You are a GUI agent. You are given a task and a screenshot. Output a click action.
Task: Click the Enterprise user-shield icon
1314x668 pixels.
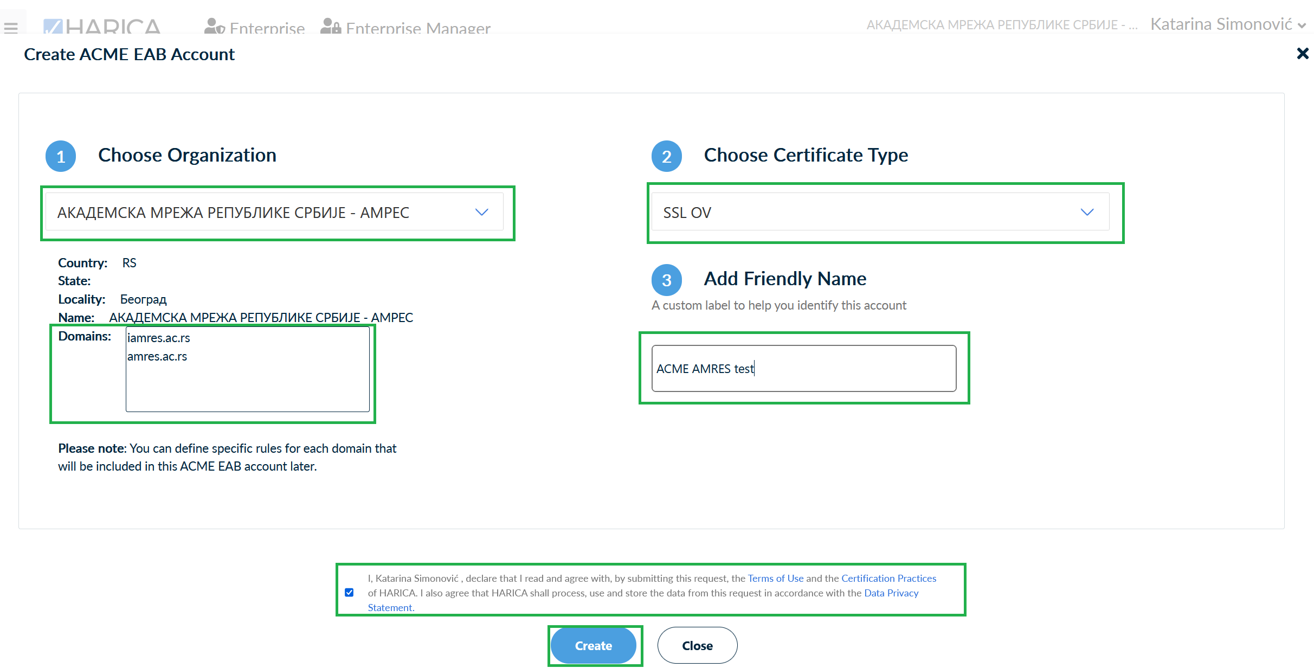coord(214,27)
